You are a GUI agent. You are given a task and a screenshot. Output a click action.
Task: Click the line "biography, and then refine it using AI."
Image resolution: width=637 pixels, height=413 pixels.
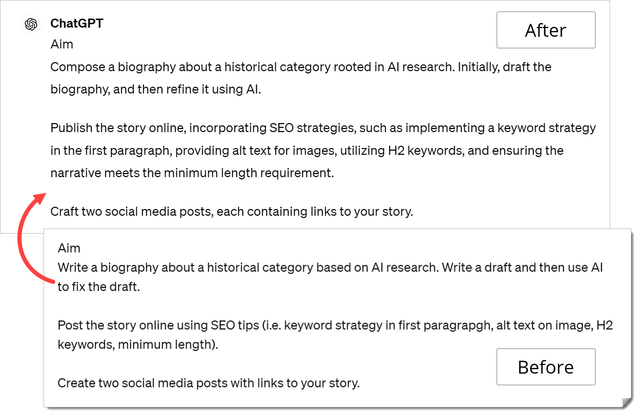tap(156, 89)
